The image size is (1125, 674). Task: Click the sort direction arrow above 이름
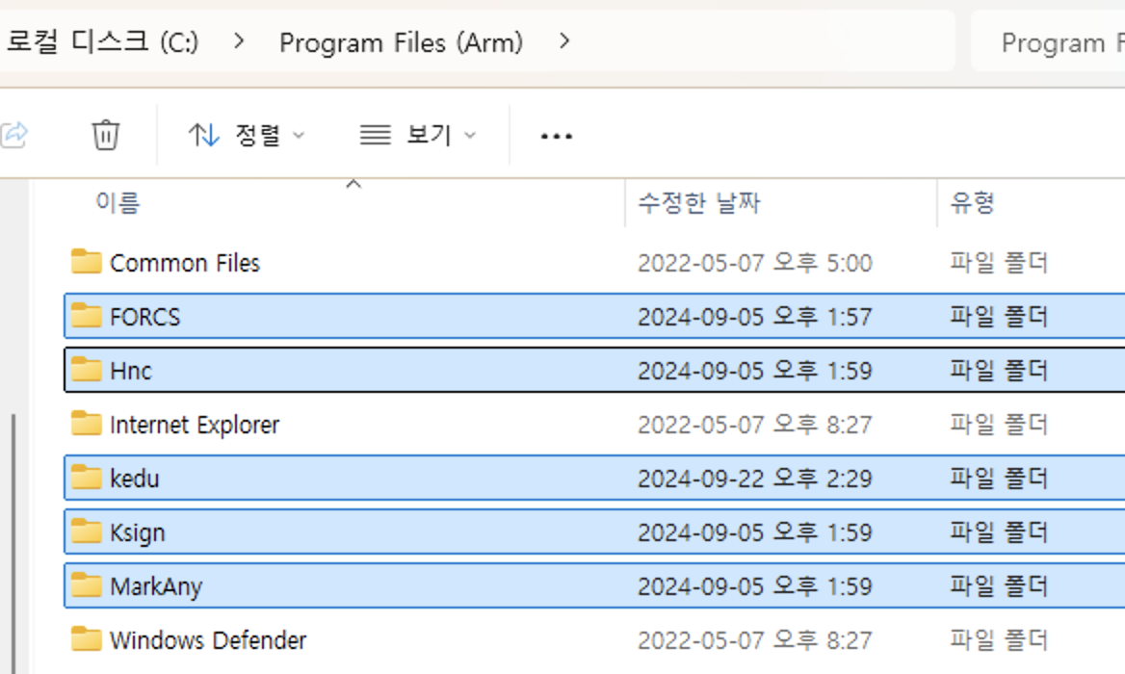point(353,184)
